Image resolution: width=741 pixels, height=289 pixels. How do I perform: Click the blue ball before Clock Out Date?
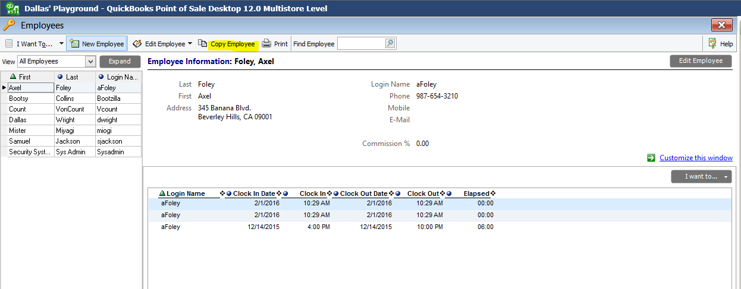point(336,193)
